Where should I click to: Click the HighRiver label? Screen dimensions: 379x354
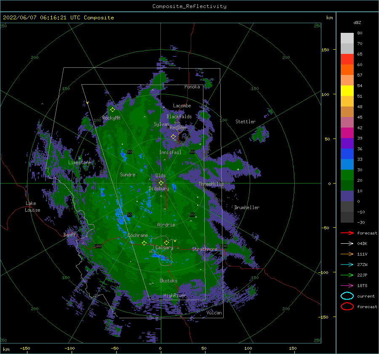pos(175,295)
